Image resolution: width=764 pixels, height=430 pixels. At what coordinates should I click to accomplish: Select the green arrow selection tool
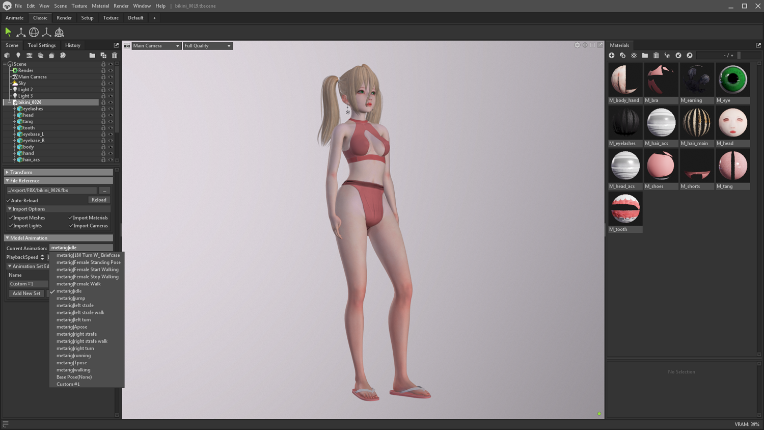click(8, 32)
